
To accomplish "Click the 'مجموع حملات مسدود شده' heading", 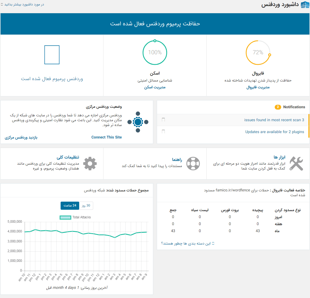I will pyautogui.click(x=127, y=190).
